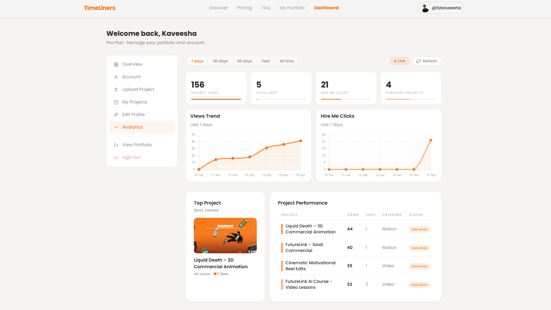Click the Liquid Death row in Project Performance

pyautogui.click(x=356, y=229)
